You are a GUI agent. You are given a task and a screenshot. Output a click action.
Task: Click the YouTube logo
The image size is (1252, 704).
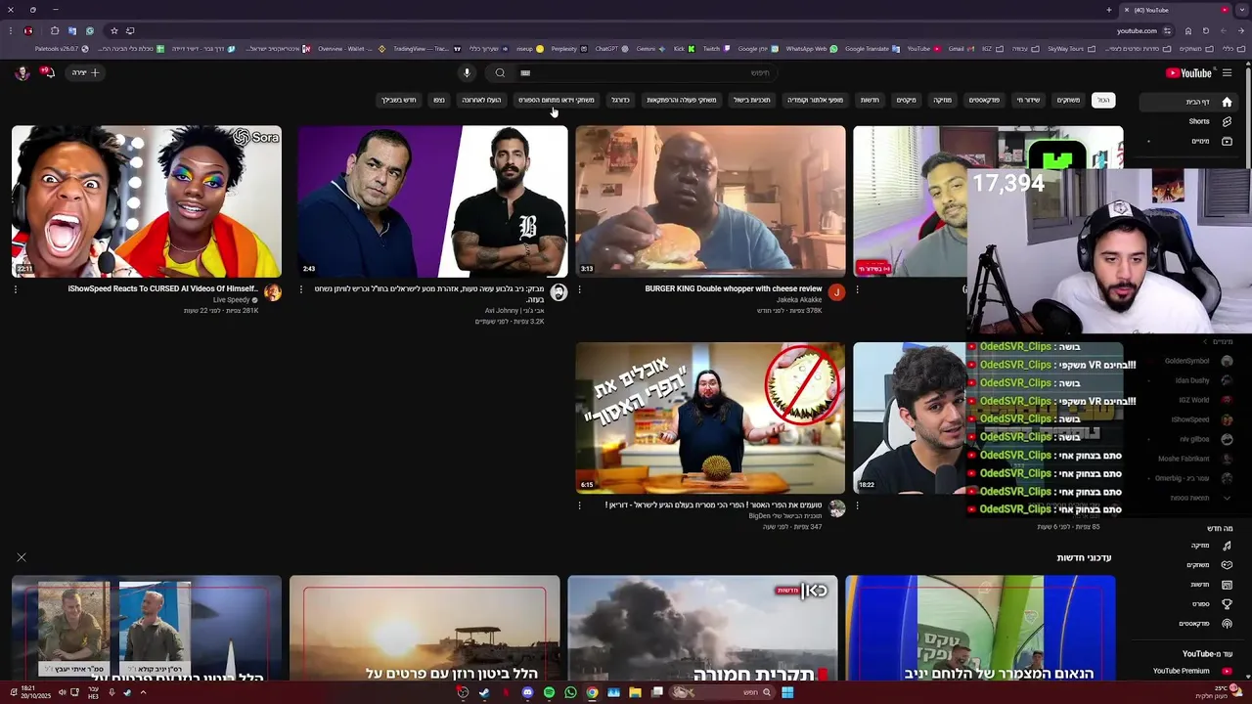click(1188, 72)
